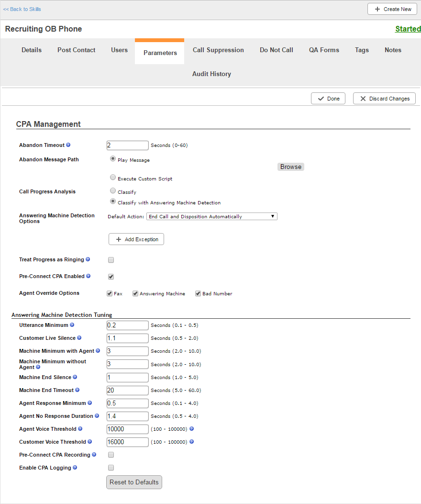Focus the Utterance Minimum input field
This screenshot has width=421, height=504.
(128, 325)
